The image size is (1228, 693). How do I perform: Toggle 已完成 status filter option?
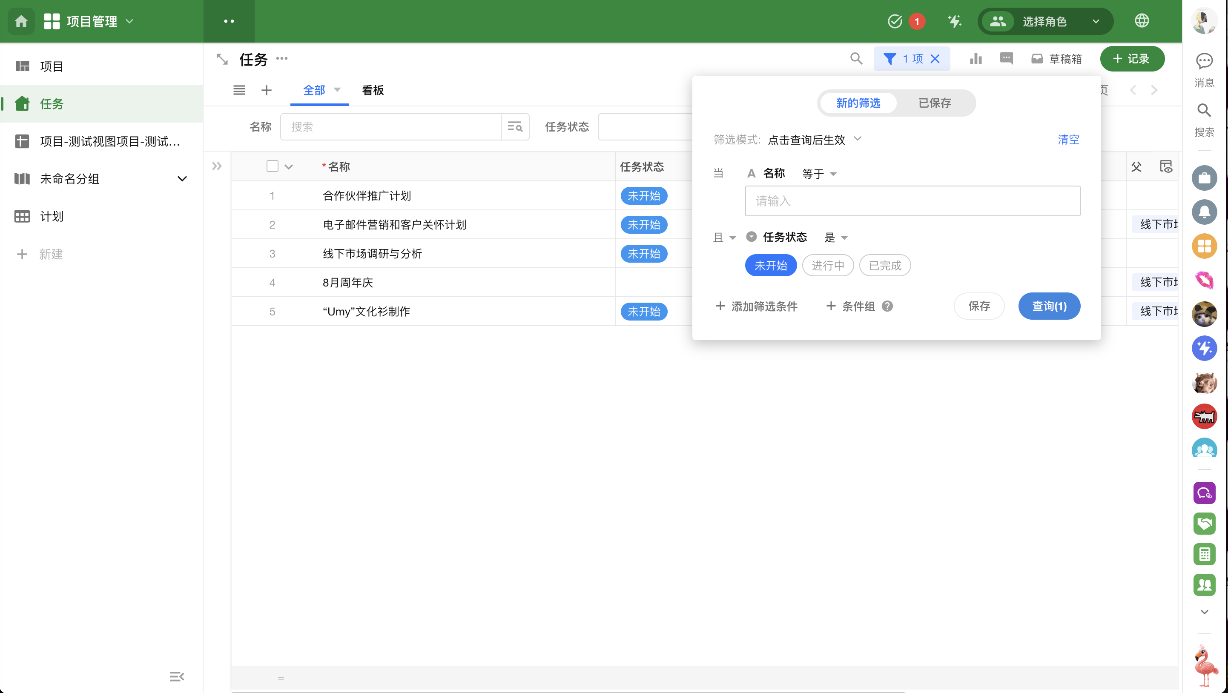tap(885, 266)
